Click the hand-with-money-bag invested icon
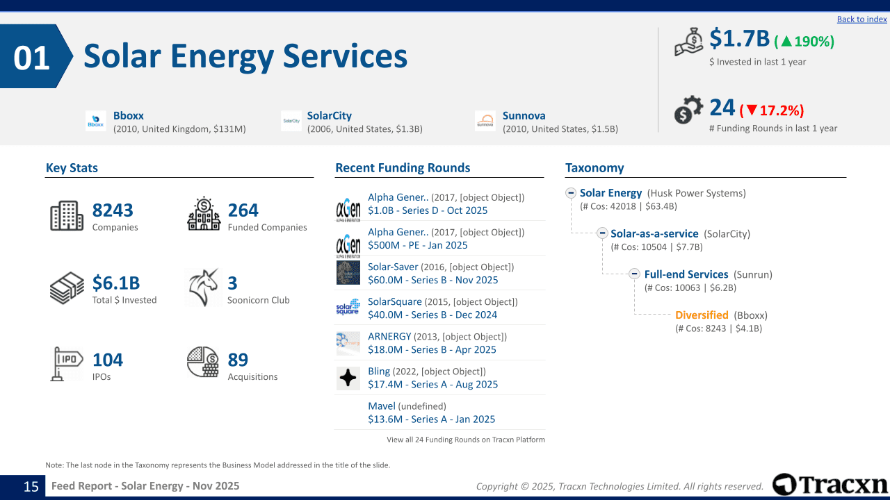The image size is (890, 500). pyautogui.click(x=690, y=43)
